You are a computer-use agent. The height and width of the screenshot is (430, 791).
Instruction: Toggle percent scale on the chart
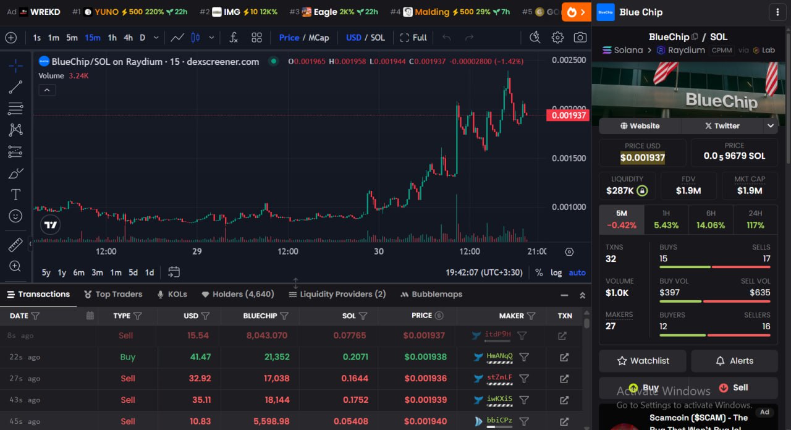[x=539, y=272]
